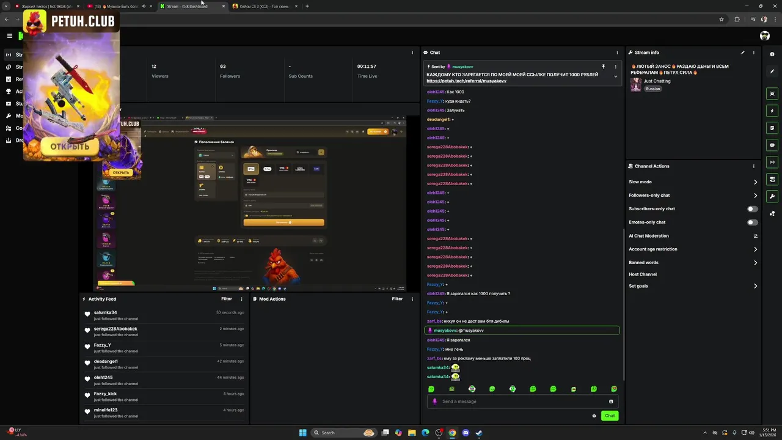Click username serega228Abobakek in Activity Feed
The width and height of the screenshot is (782, 440).
115,329
